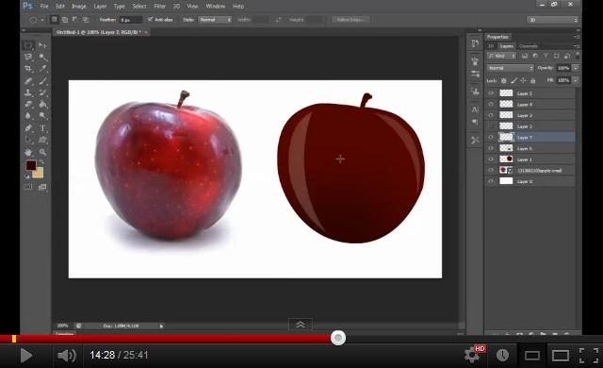
Task: Hide Layer 0 visibility eye
Action: point(491,181)
